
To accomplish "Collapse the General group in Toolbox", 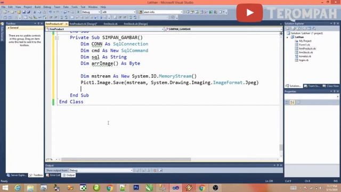I will click(x=9, y=28).
